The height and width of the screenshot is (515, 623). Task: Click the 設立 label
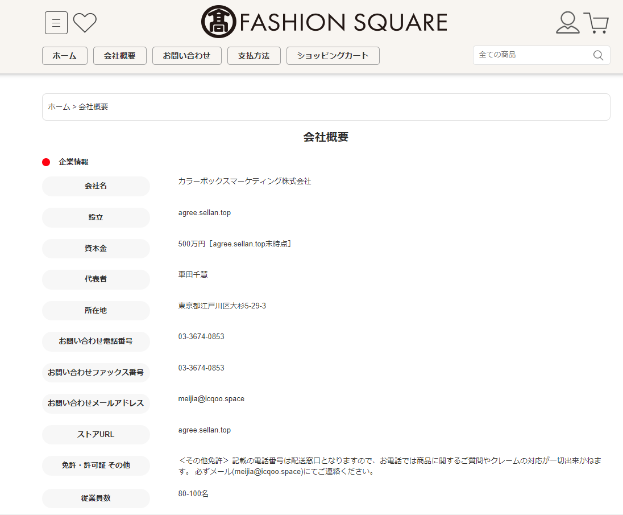(95, 217)
